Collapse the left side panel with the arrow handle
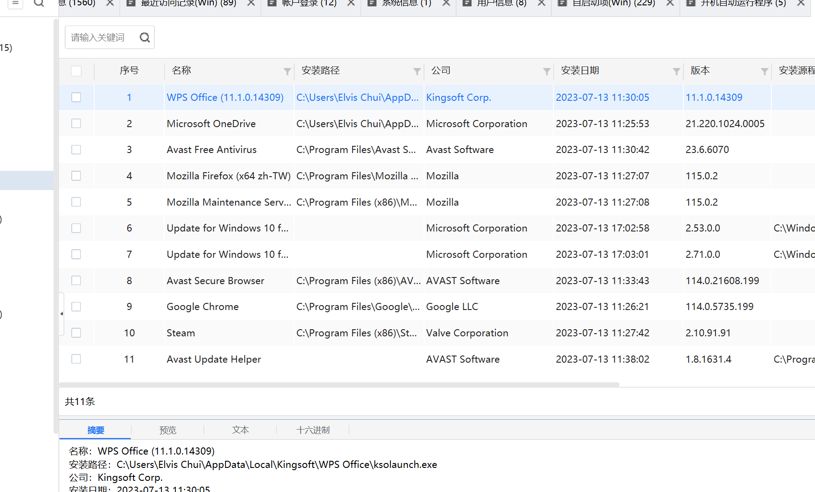Viewport: 815px width, 492px height. [x=62, y=314]
